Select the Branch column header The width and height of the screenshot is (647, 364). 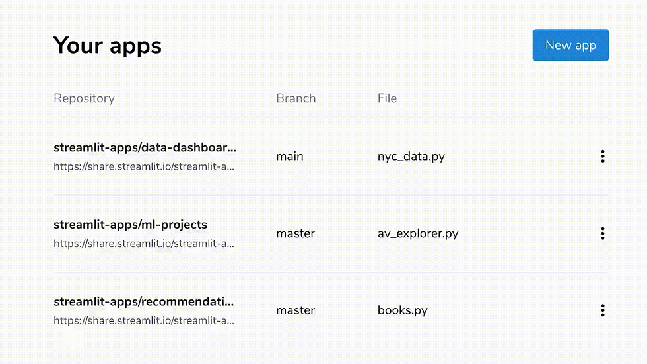[296, 98]
